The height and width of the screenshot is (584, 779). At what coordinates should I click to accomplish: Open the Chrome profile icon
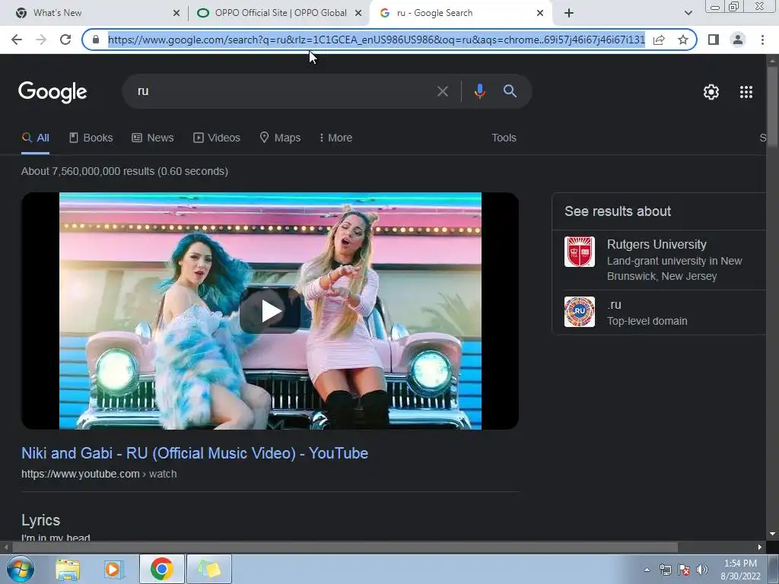738,40
